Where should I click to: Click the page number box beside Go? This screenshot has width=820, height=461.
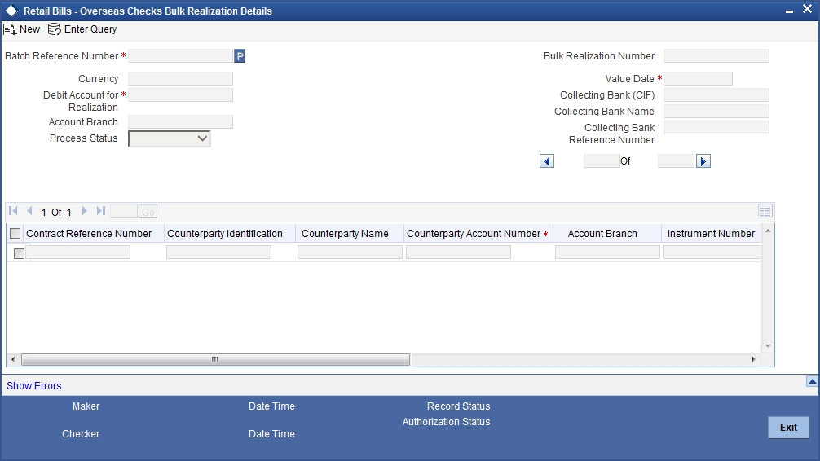pyautogui.click(x=124, y=212)
